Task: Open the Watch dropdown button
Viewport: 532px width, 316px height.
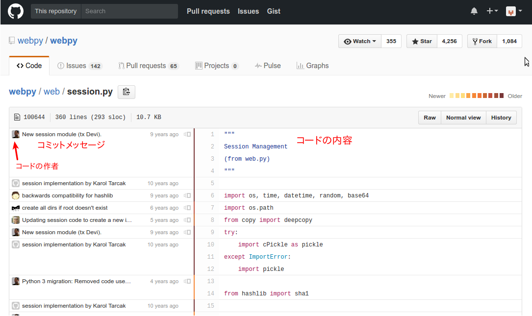Action: coord(359,41)
